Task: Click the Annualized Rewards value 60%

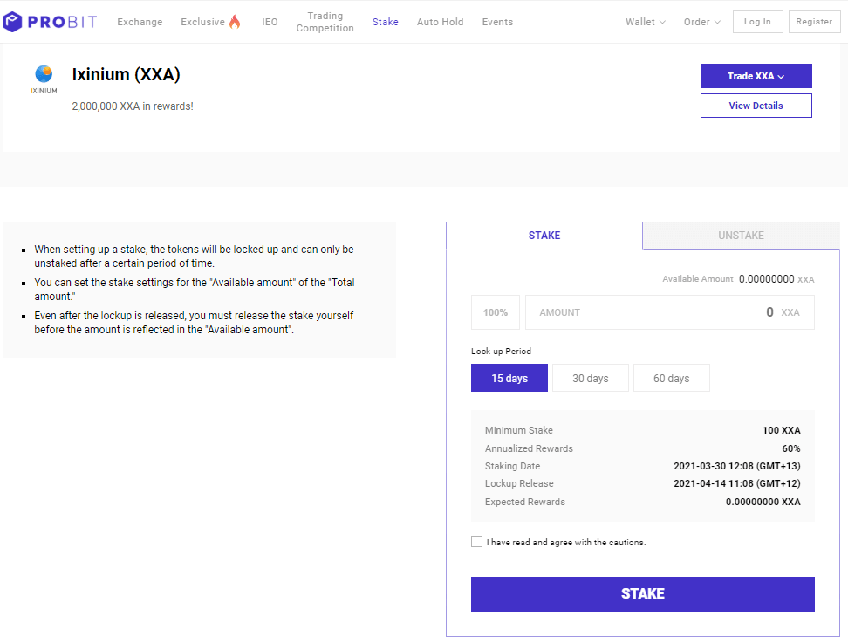Action: [791, 448]
